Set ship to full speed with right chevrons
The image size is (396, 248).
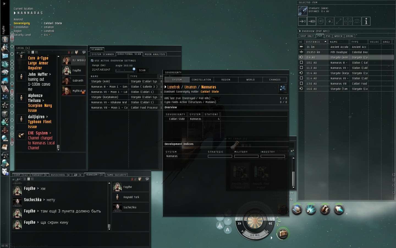(239, 223)
